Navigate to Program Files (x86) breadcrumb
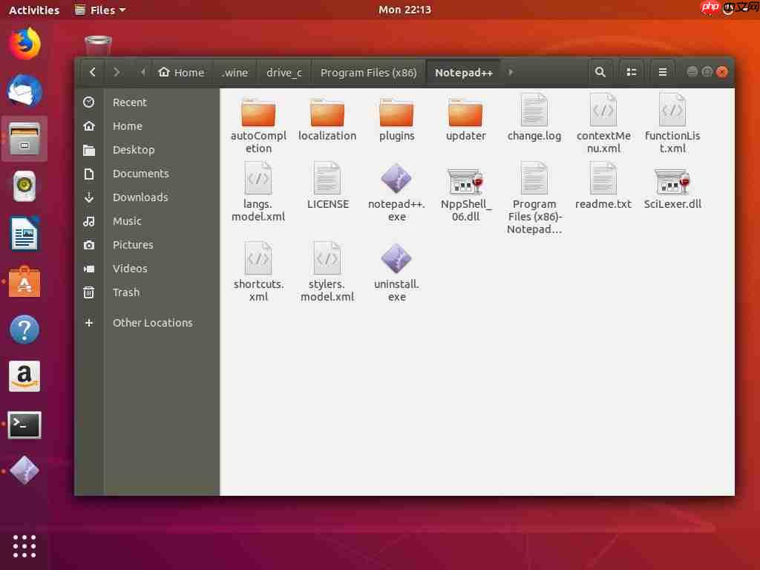 369,72
